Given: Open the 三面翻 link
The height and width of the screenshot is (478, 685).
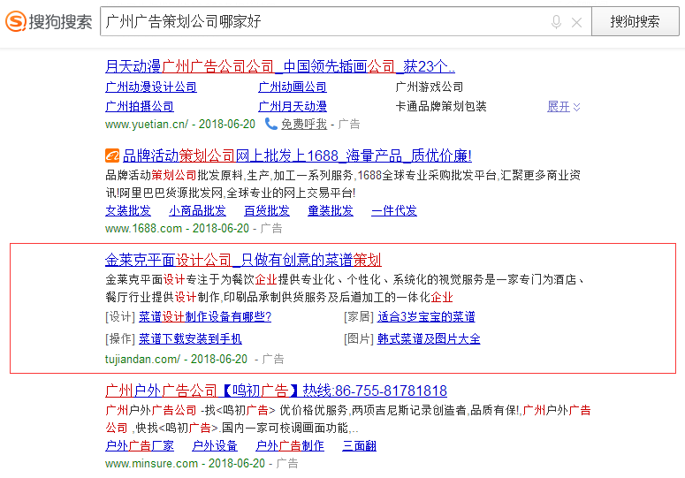Looking at the screenshot, I should point(360,445).
